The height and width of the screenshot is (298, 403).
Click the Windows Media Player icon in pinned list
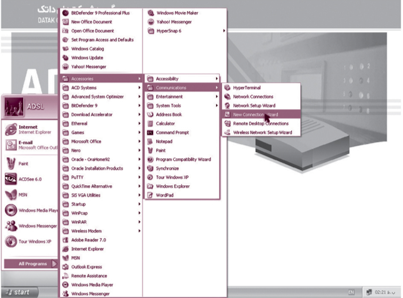tap(11, 210)
